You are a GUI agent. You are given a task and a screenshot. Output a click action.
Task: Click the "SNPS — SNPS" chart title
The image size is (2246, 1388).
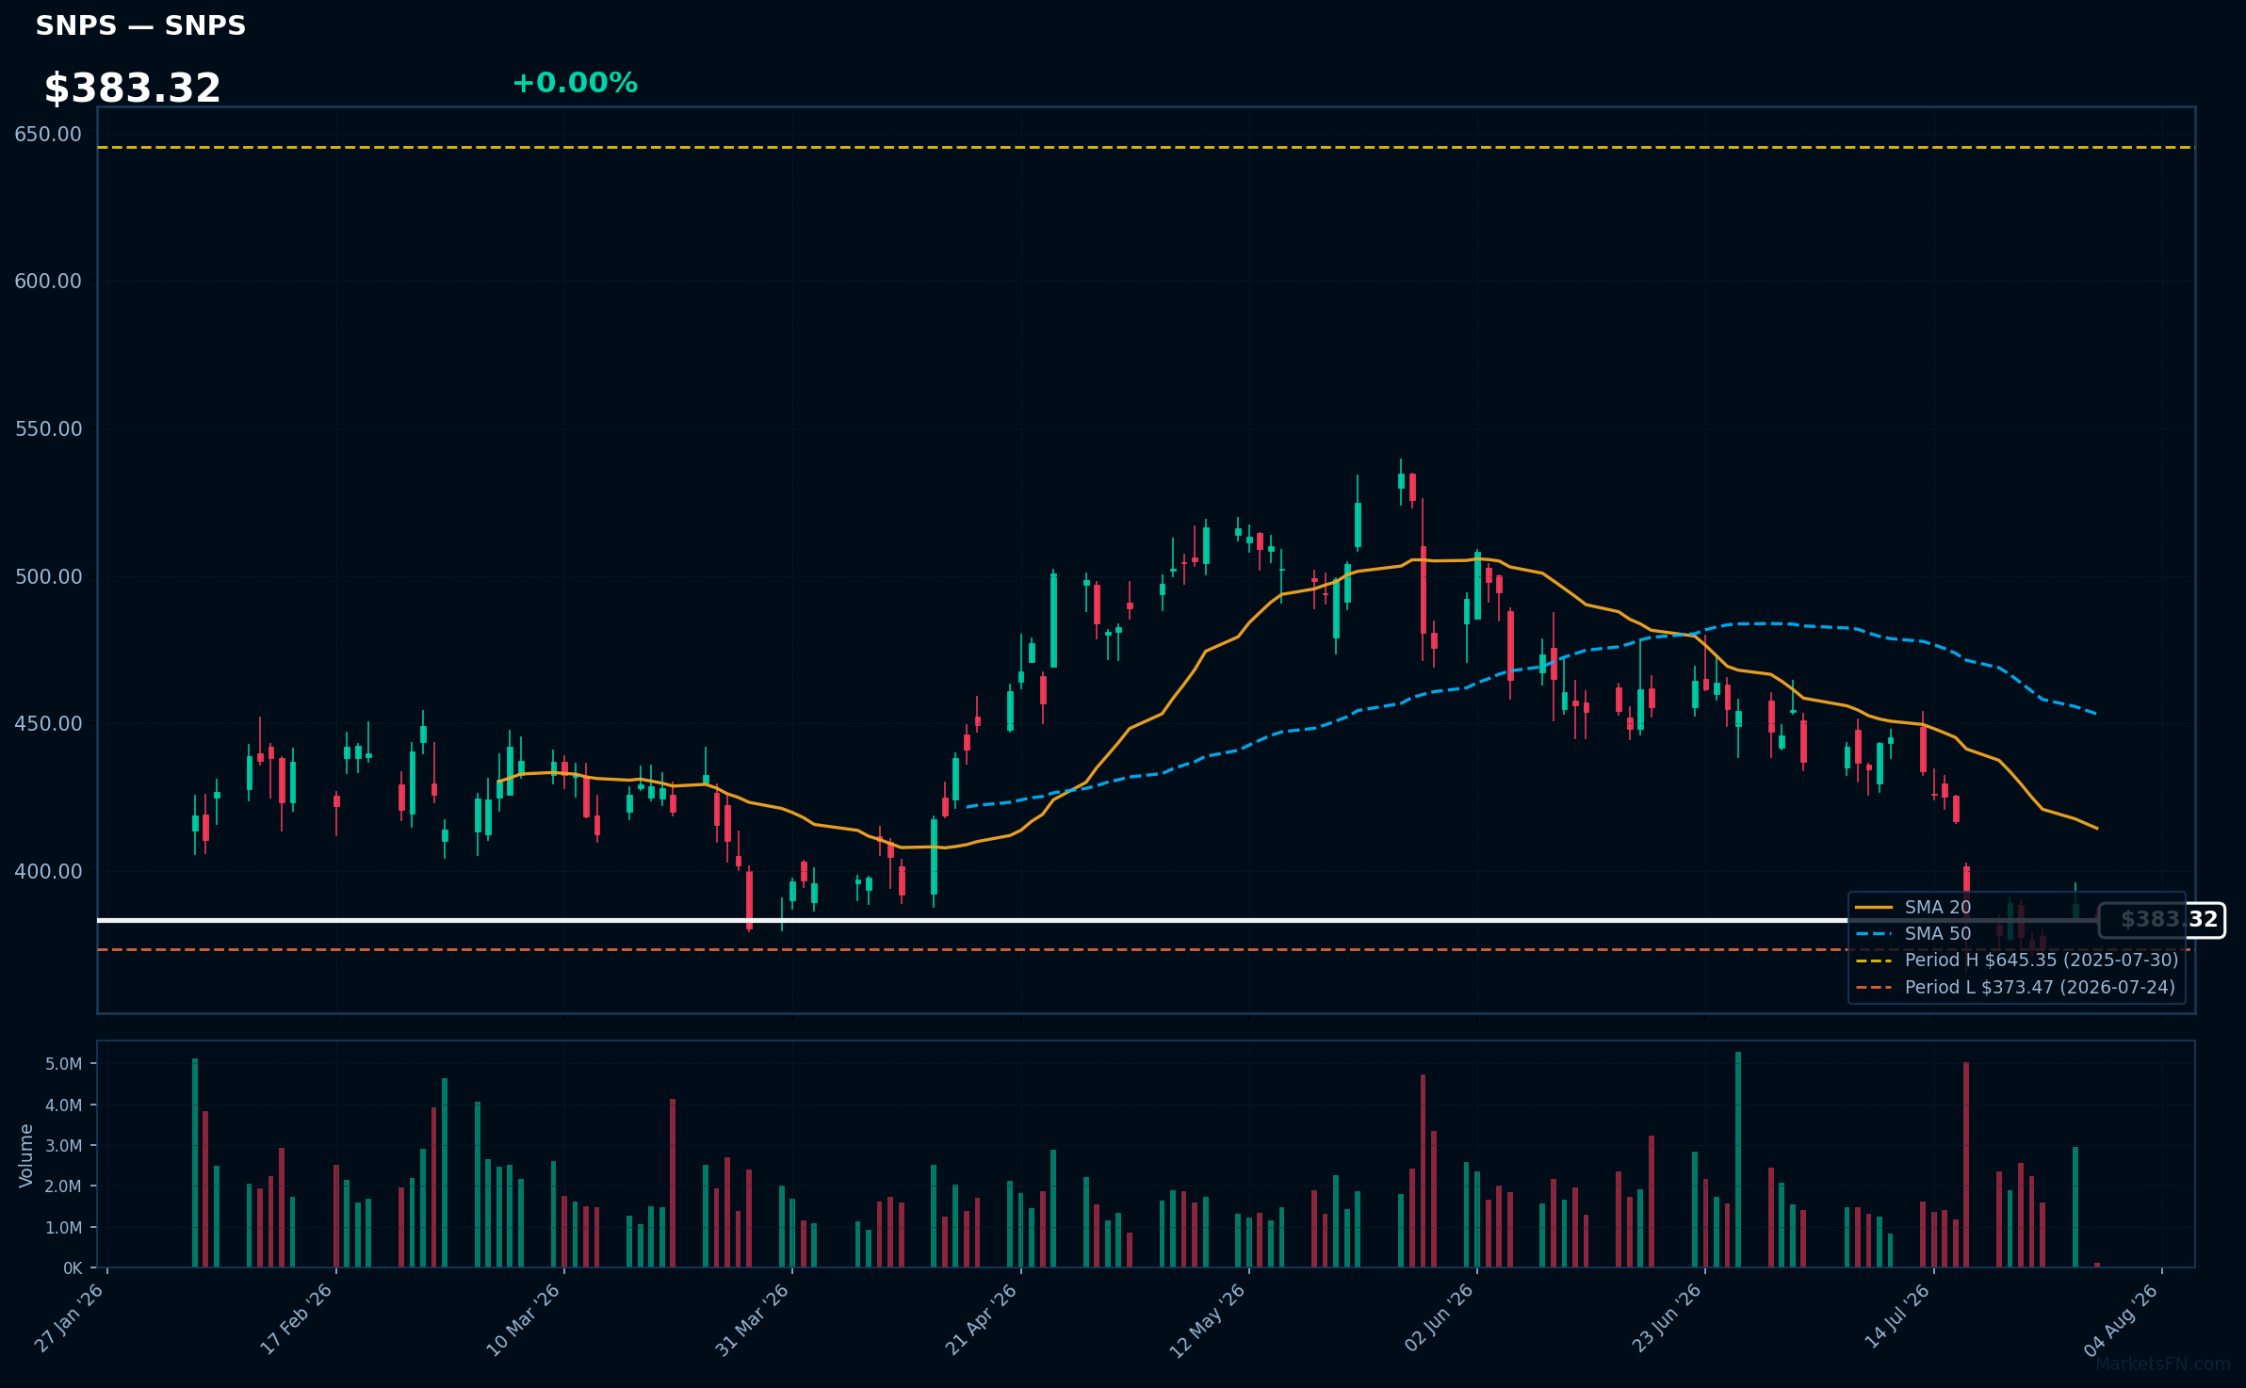(x=140, y=25)
